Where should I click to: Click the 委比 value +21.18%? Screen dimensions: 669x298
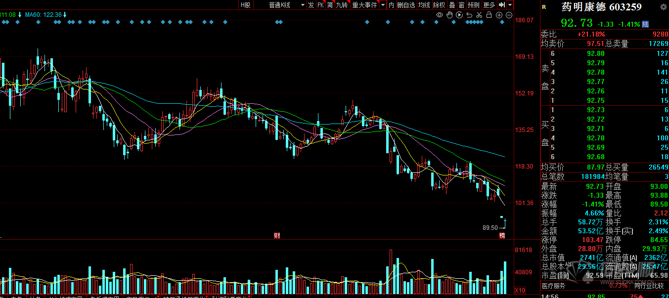(x=591, y=34)
